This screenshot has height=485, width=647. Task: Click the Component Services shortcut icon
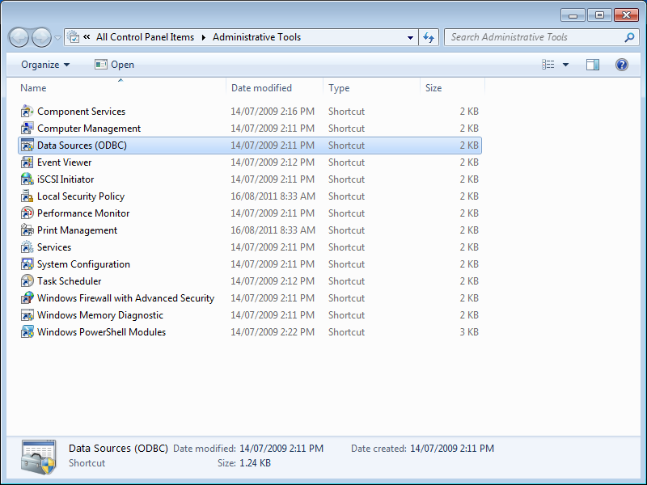[27, 112]
